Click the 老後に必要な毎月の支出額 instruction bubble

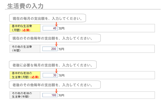pyautogui.click(x=53, y=65)
